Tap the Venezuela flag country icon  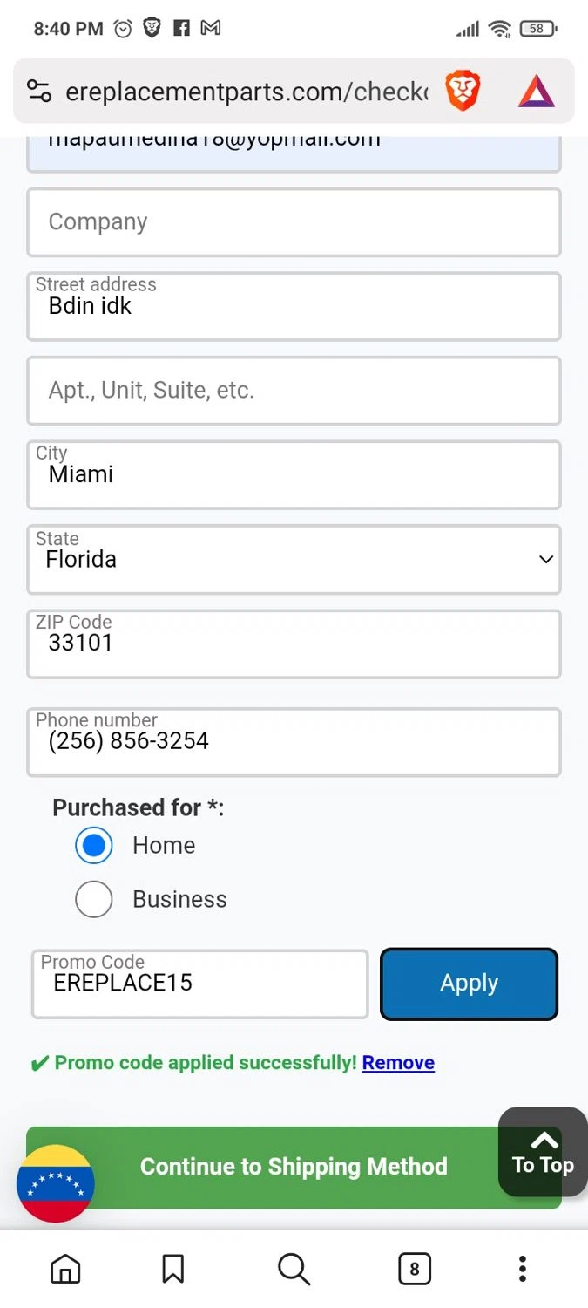[x=56, y=1183]
